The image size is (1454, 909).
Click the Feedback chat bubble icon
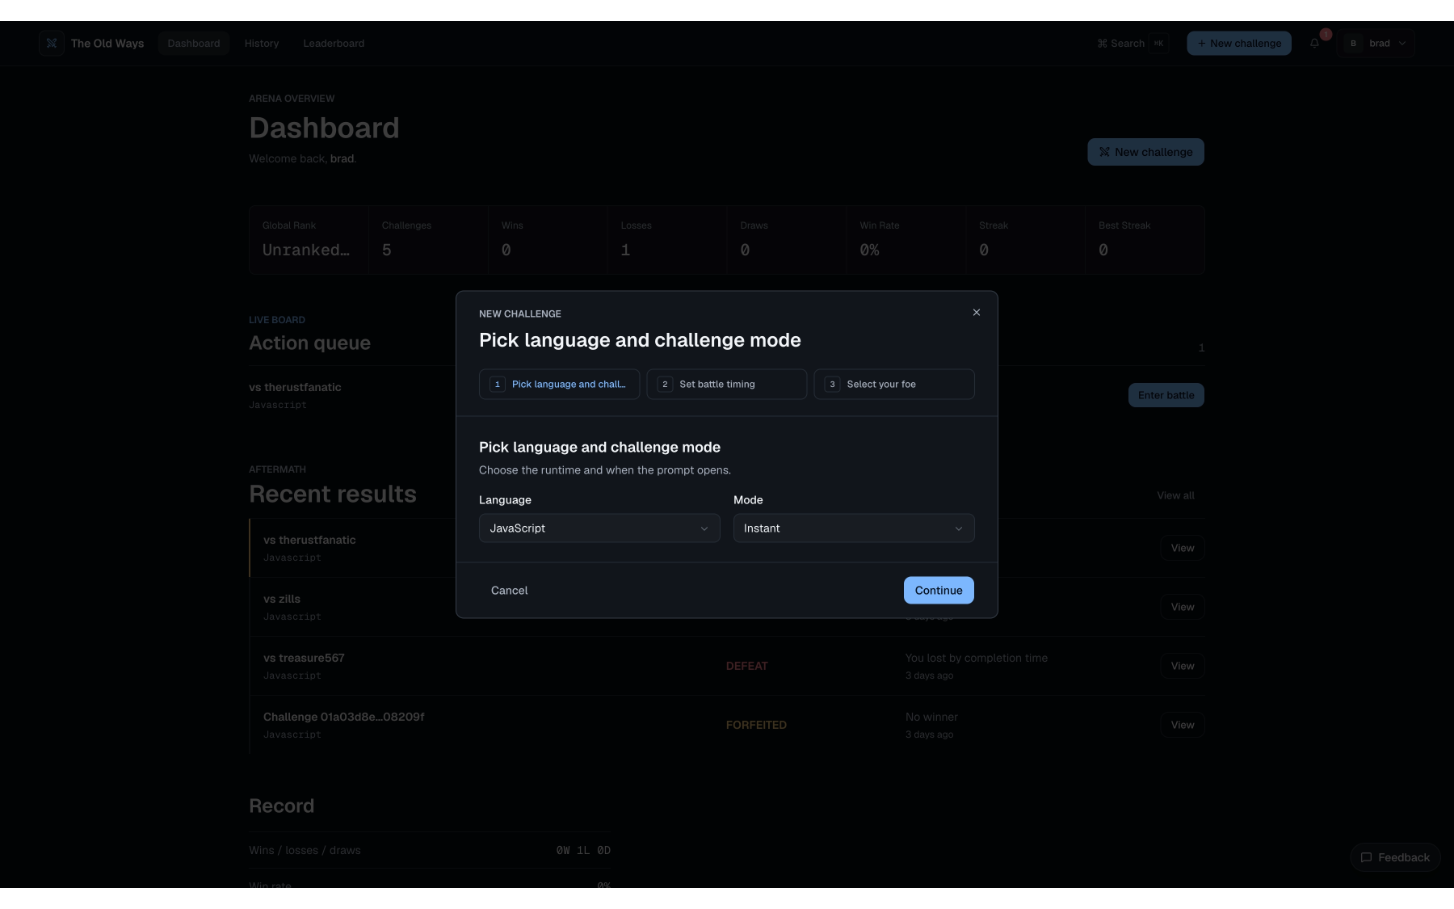pyautogui.click(x=1366, y=857)
